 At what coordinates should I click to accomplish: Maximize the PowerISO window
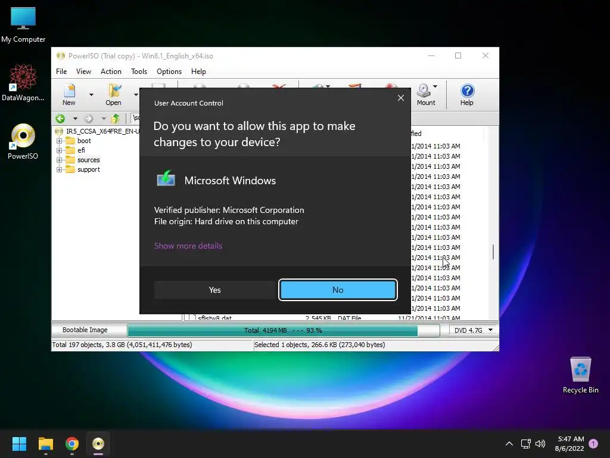(x=458, y=55)
